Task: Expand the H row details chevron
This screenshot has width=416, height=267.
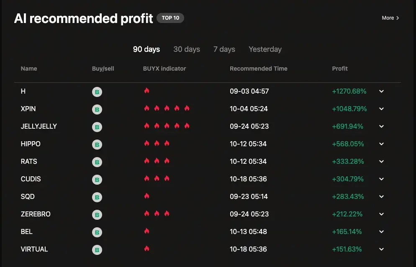Action: pyautogui.click(x=382, y=91)
